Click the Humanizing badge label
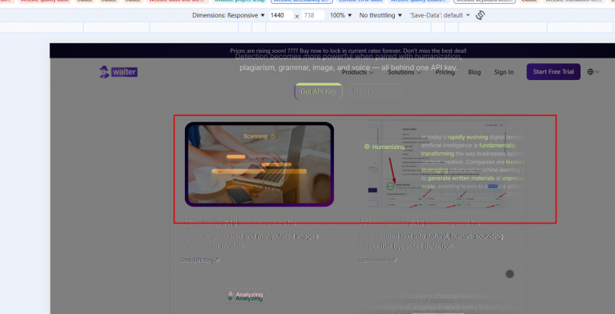The height and width of the screenshot is (314, 615). [x=384, y=147]
